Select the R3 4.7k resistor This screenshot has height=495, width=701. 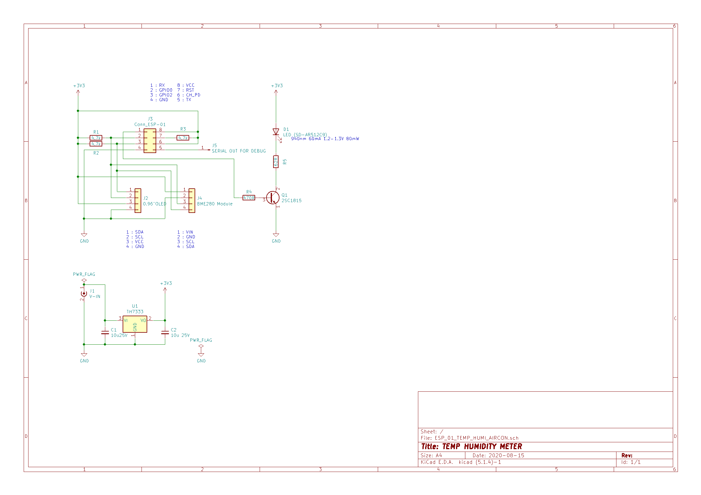click(x=183, y=138)
